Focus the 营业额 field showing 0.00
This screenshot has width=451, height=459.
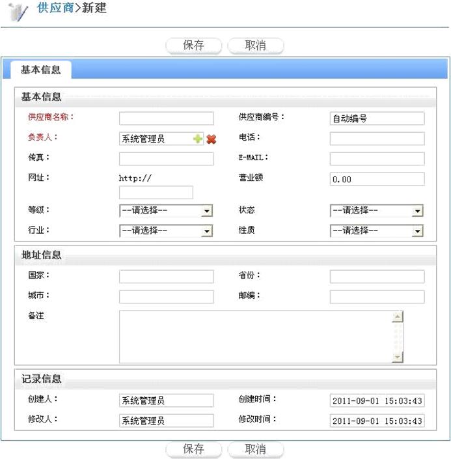(x=377, y=179)
